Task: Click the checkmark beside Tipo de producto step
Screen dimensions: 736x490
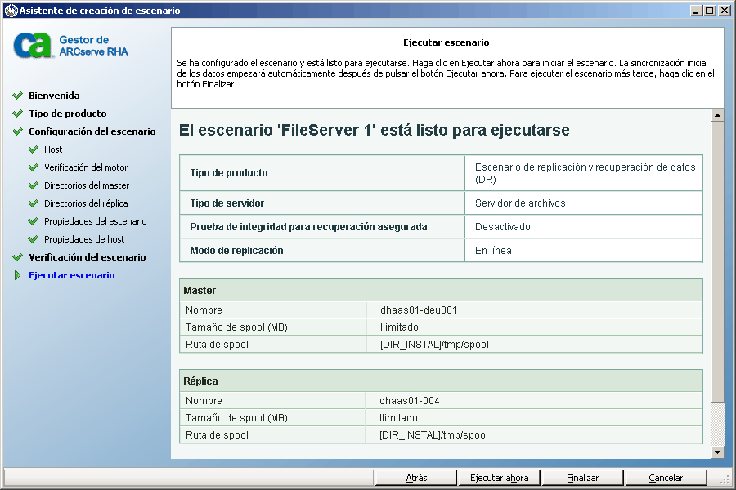Action: 17,114
